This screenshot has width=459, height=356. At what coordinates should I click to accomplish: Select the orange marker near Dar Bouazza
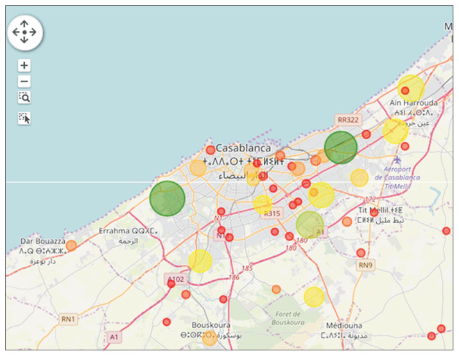click(x=71, y=245)
